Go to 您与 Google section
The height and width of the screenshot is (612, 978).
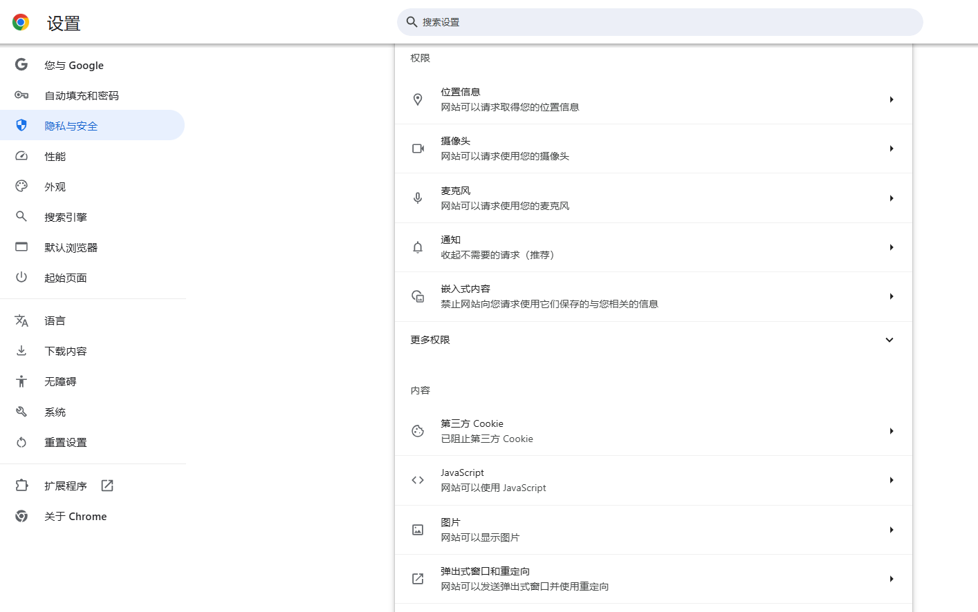[92, 65]
